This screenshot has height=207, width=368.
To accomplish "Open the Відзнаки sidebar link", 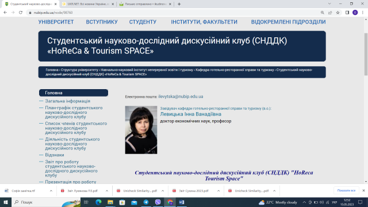I will [x=55, y=155].
